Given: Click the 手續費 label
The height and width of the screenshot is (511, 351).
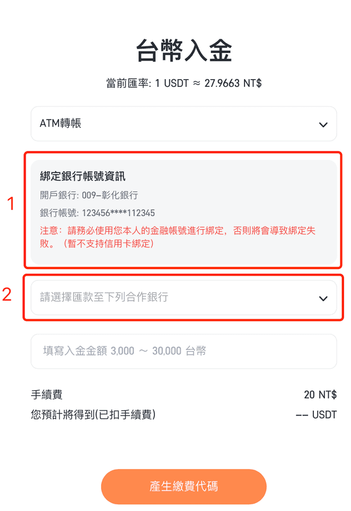Looking at the screenshot, I should pyautogui.click(x=46, y=395).
